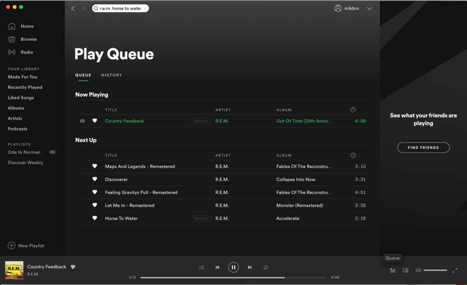Open the R.E.M. album cover thumbnail
The width and height of the screenshot is (467, 285).
click(x=14, y=270)
